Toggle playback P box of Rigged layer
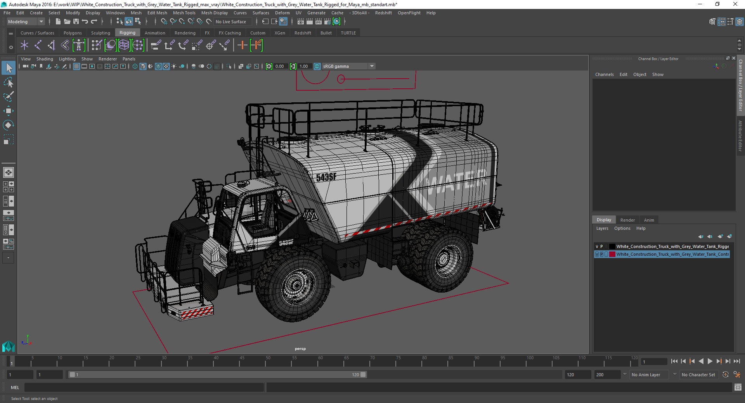The width and height of the screenshot is (745, 403). pos(602,246)
